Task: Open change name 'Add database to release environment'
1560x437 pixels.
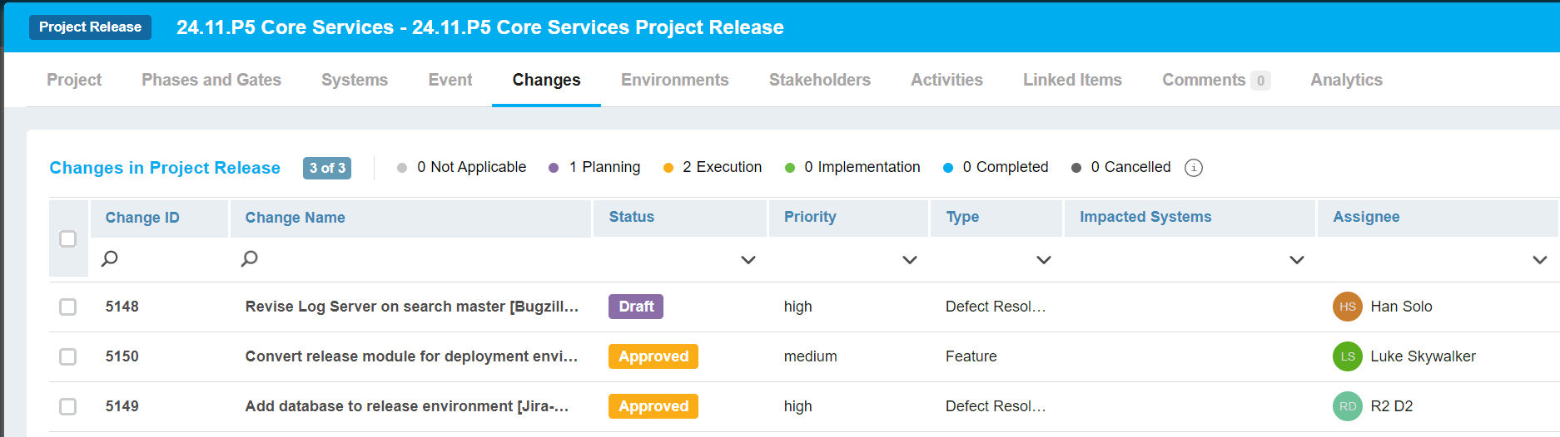Action: [x=406, y=406]
